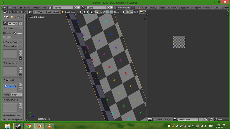Disable Double Sided checkbox

coord(15,33)
